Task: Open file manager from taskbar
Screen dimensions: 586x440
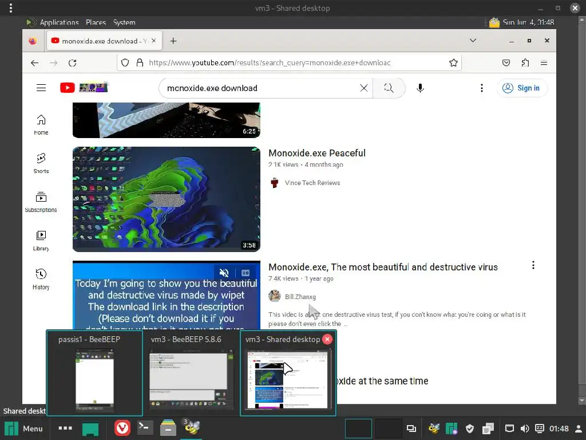Action: pos(168,428)
